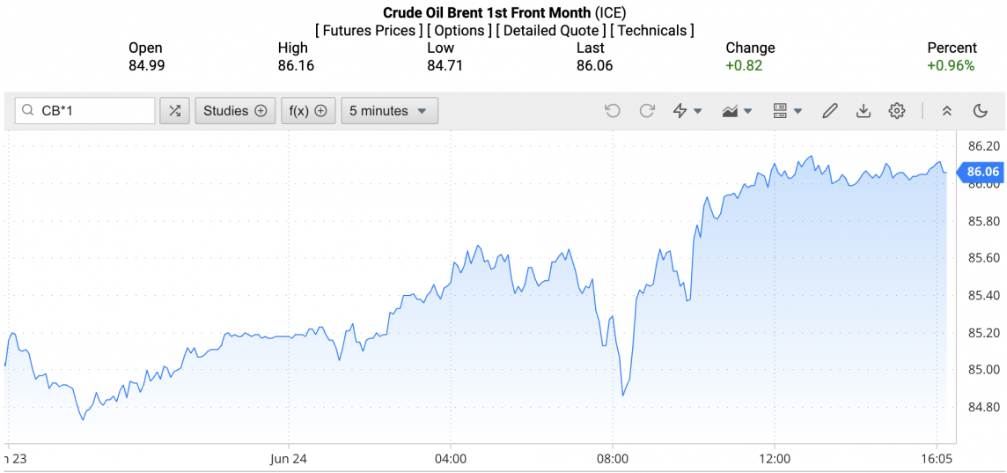The height and width of the screenshot is (473, 1007).
Task: Redo the chart change
Action: click(647, 111)
